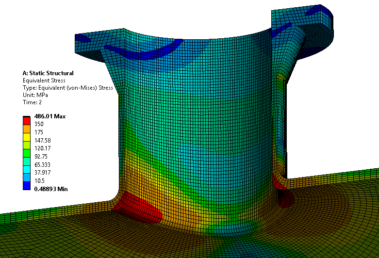This screenshot has width=379, height=258.
Task: Click the legend value 350
Action: coord(39,124)
